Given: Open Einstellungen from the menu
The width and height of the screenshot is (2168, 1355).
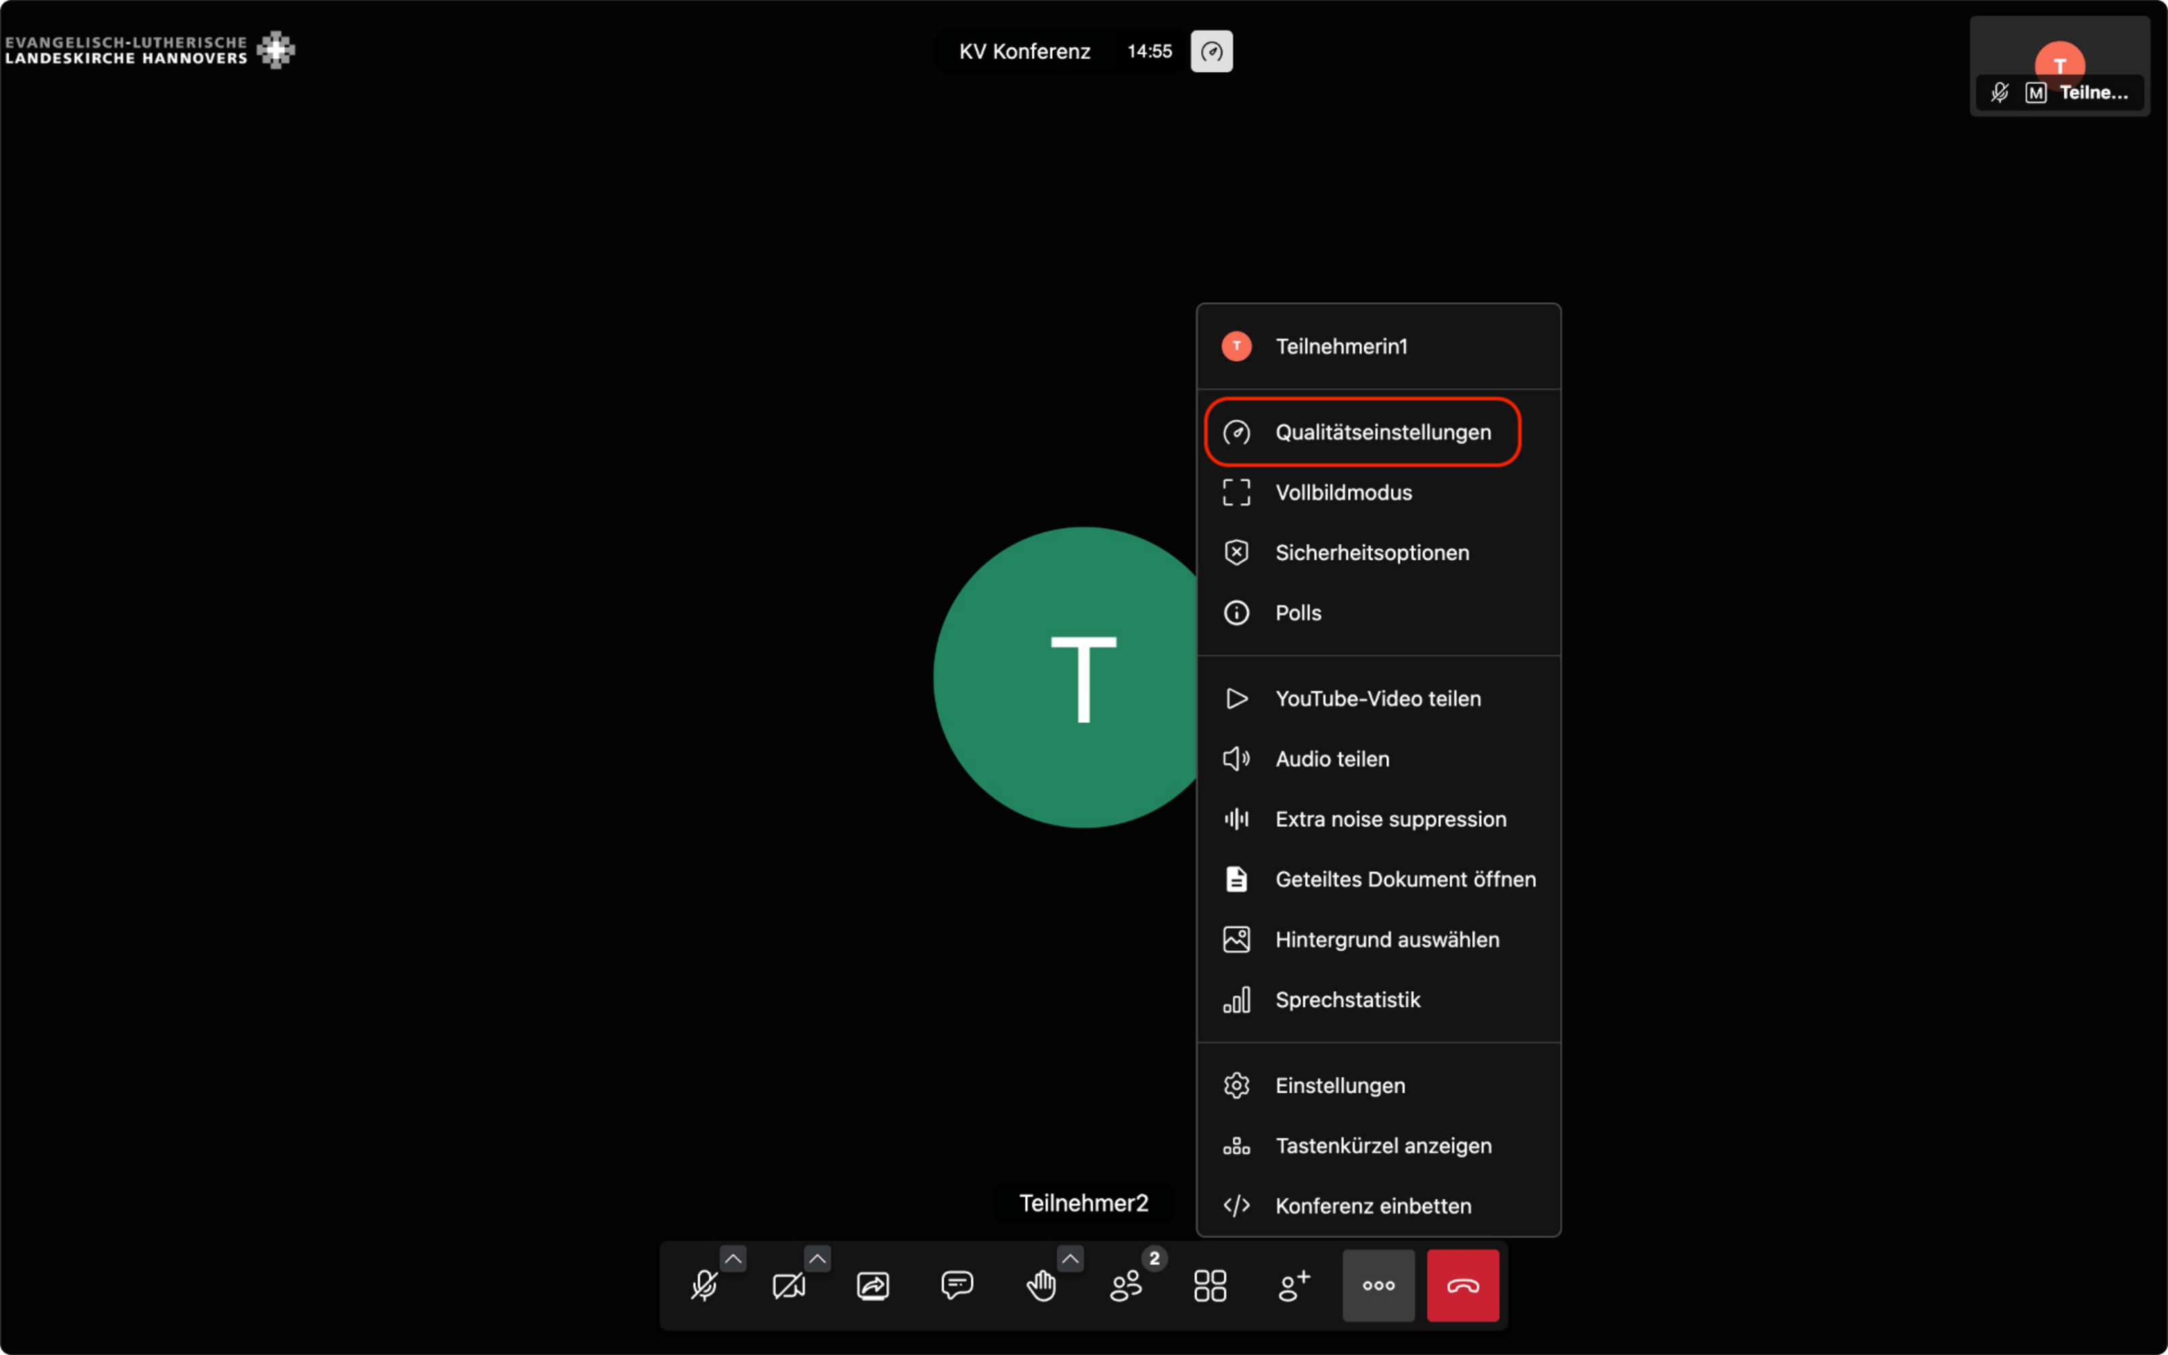Looking at the screenshot, I should (x=1378, y=1085).
